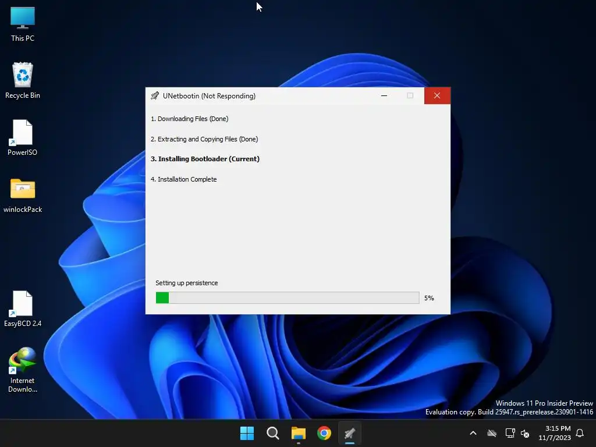Open the clock showing 3:15 PM
This screenshot has height=447, width=596.
click(555, 433)
